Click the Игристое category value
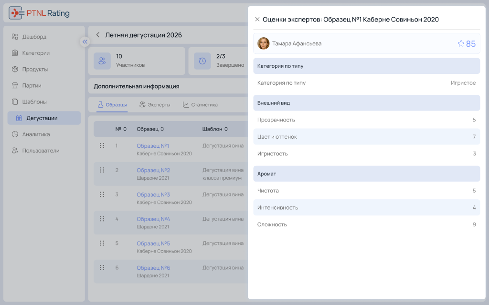489x305 pixels. tap(463, 83)
